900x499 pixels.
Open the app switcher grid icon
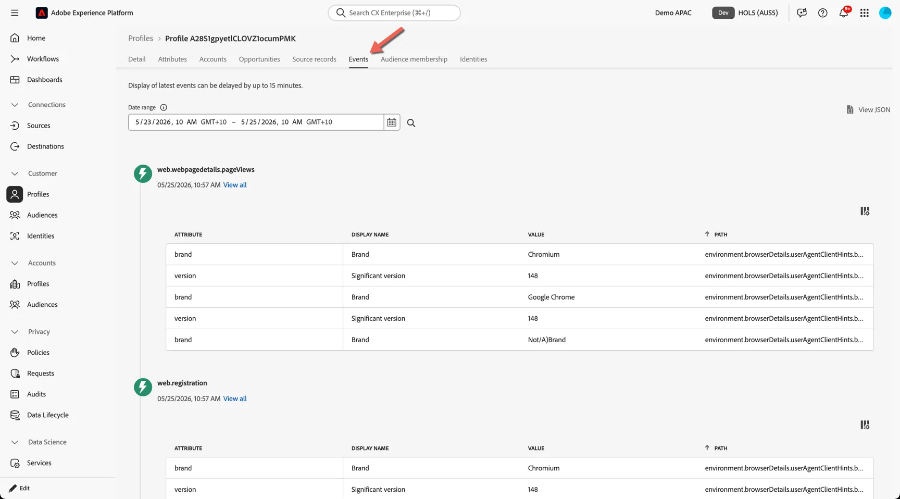864,13
